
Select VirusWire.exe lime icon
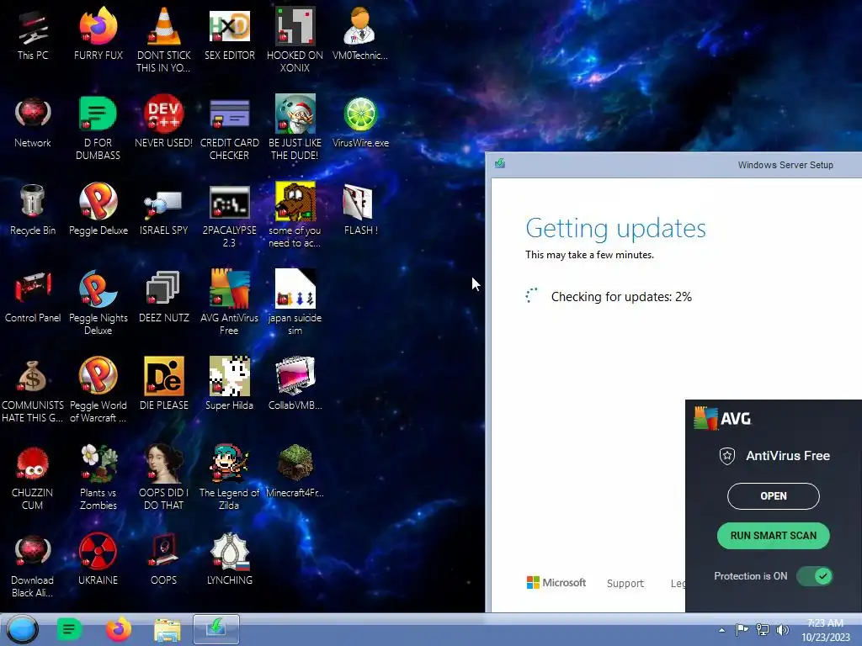click(360, 122)
